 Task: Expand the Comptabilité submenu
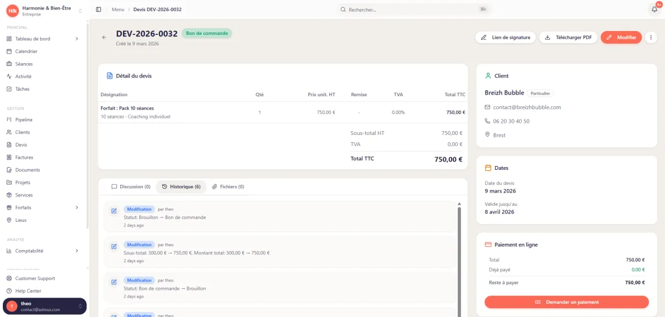[x=76, y=251]
